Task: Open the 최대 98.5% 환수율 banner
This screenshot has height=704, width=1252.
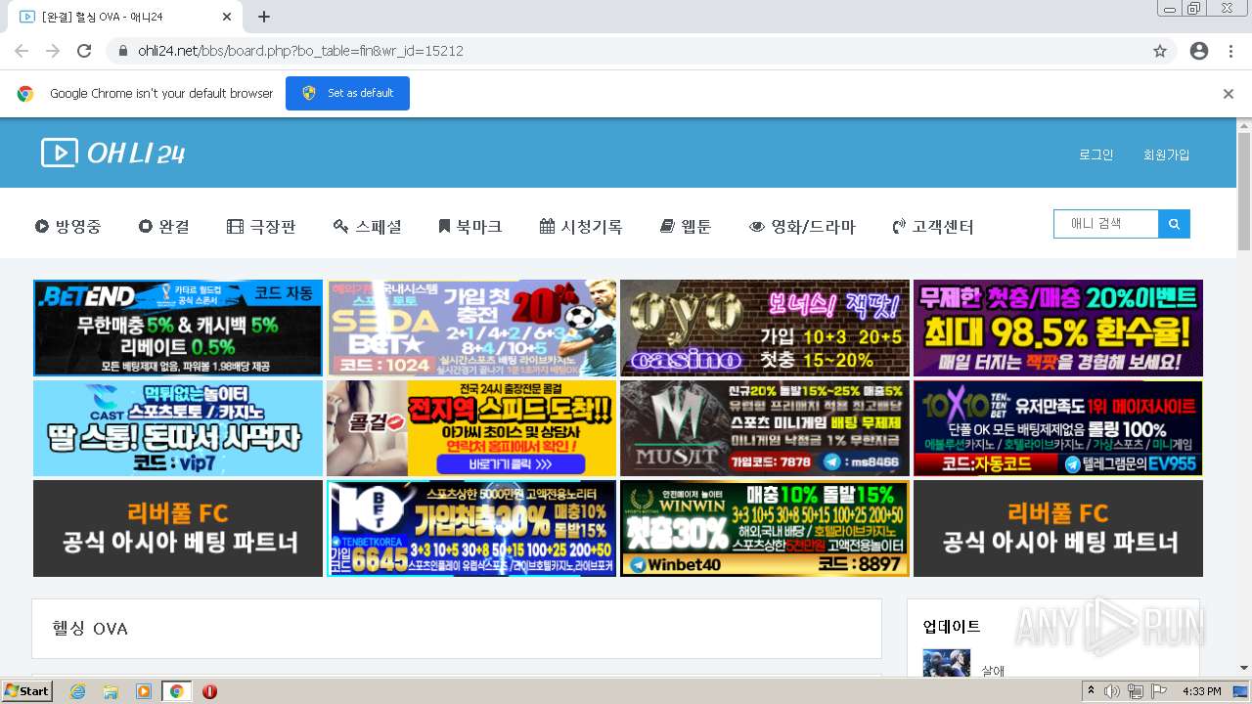Action: click(x=1058, y=328)
